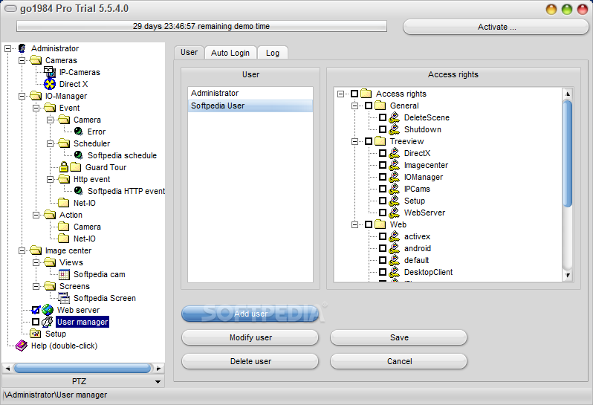Collapse the IO-Manager tree node

22,96
